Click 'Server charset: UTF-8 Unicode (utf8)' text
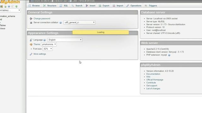Image resolution: width=202 pixels, height=113 pixels. [163, 33]
